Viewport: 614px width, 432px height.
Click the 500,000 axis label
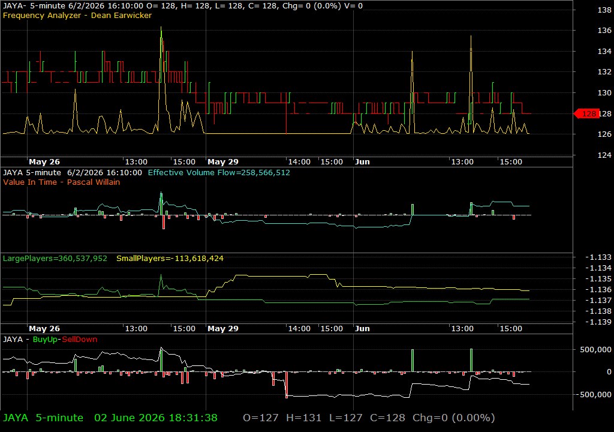(x=595, y=350)
